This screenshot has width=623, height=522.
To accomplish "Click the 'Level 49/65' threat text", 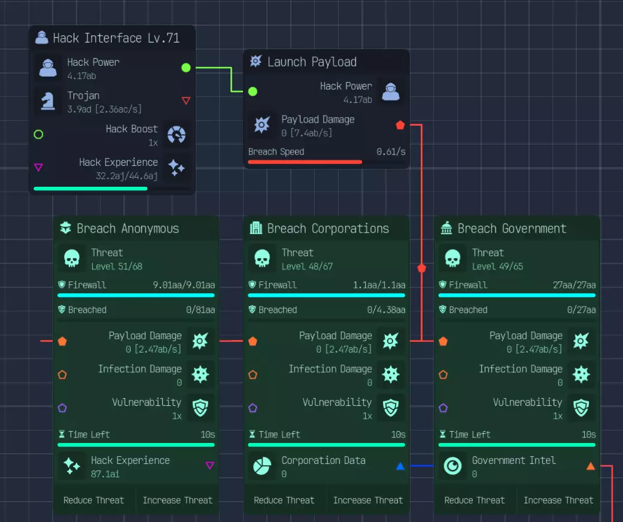I will 497,266.
